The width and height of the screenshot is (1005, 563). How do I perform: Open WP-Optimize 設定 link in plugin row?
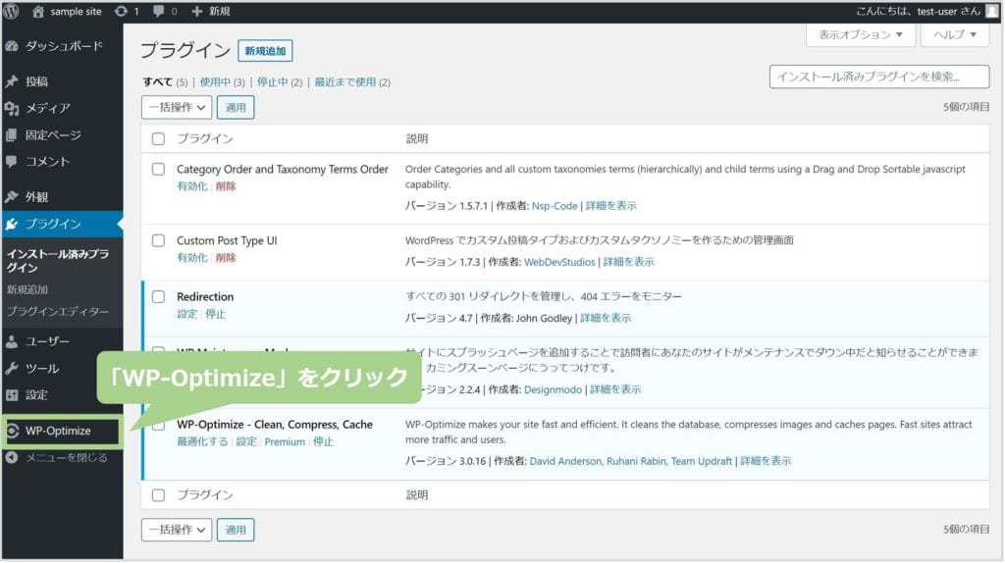pos(246,442)
